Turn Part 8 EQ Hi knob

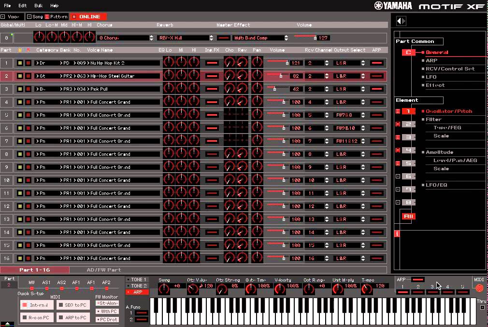click(x=194, y=154)
